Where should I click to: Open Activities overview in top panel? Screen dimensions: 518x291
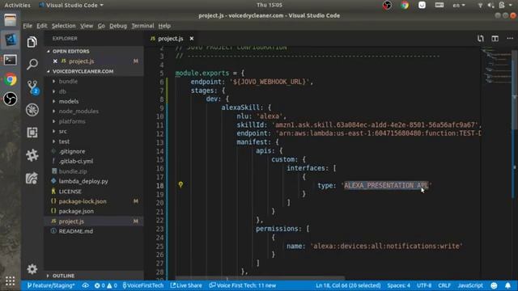click(x=17, y=5)
